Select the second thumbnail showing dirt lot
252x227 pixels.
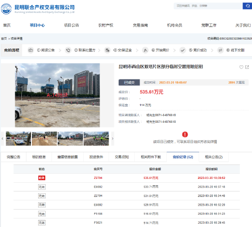coord(44,138)
